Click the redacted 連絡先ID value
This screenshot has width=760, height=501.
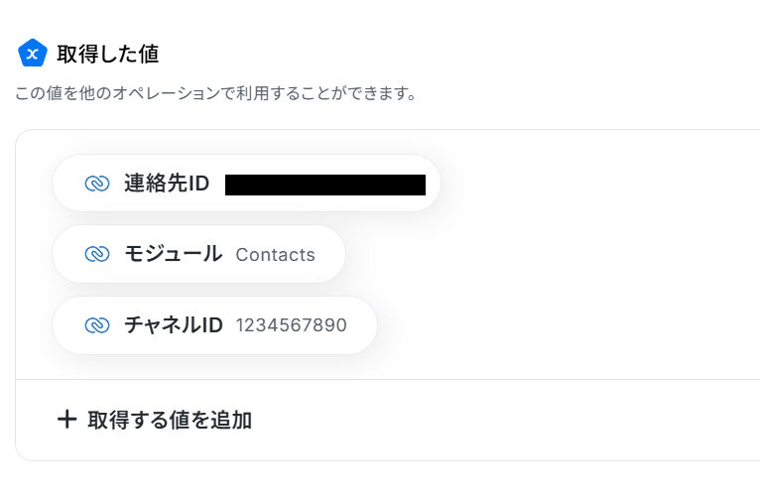click(x=324, y=185)
